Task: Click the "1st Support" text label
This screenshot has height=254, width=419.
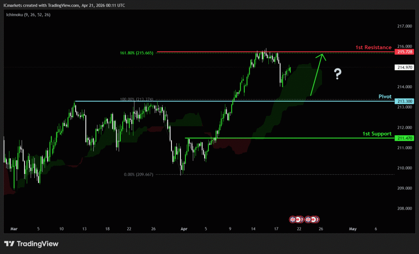Action: click(x=377, y=134)
